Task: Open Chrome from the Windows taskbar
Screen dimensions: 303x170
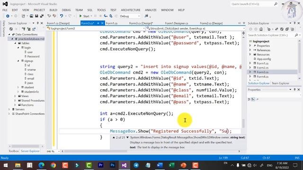Action: (53, 165)
